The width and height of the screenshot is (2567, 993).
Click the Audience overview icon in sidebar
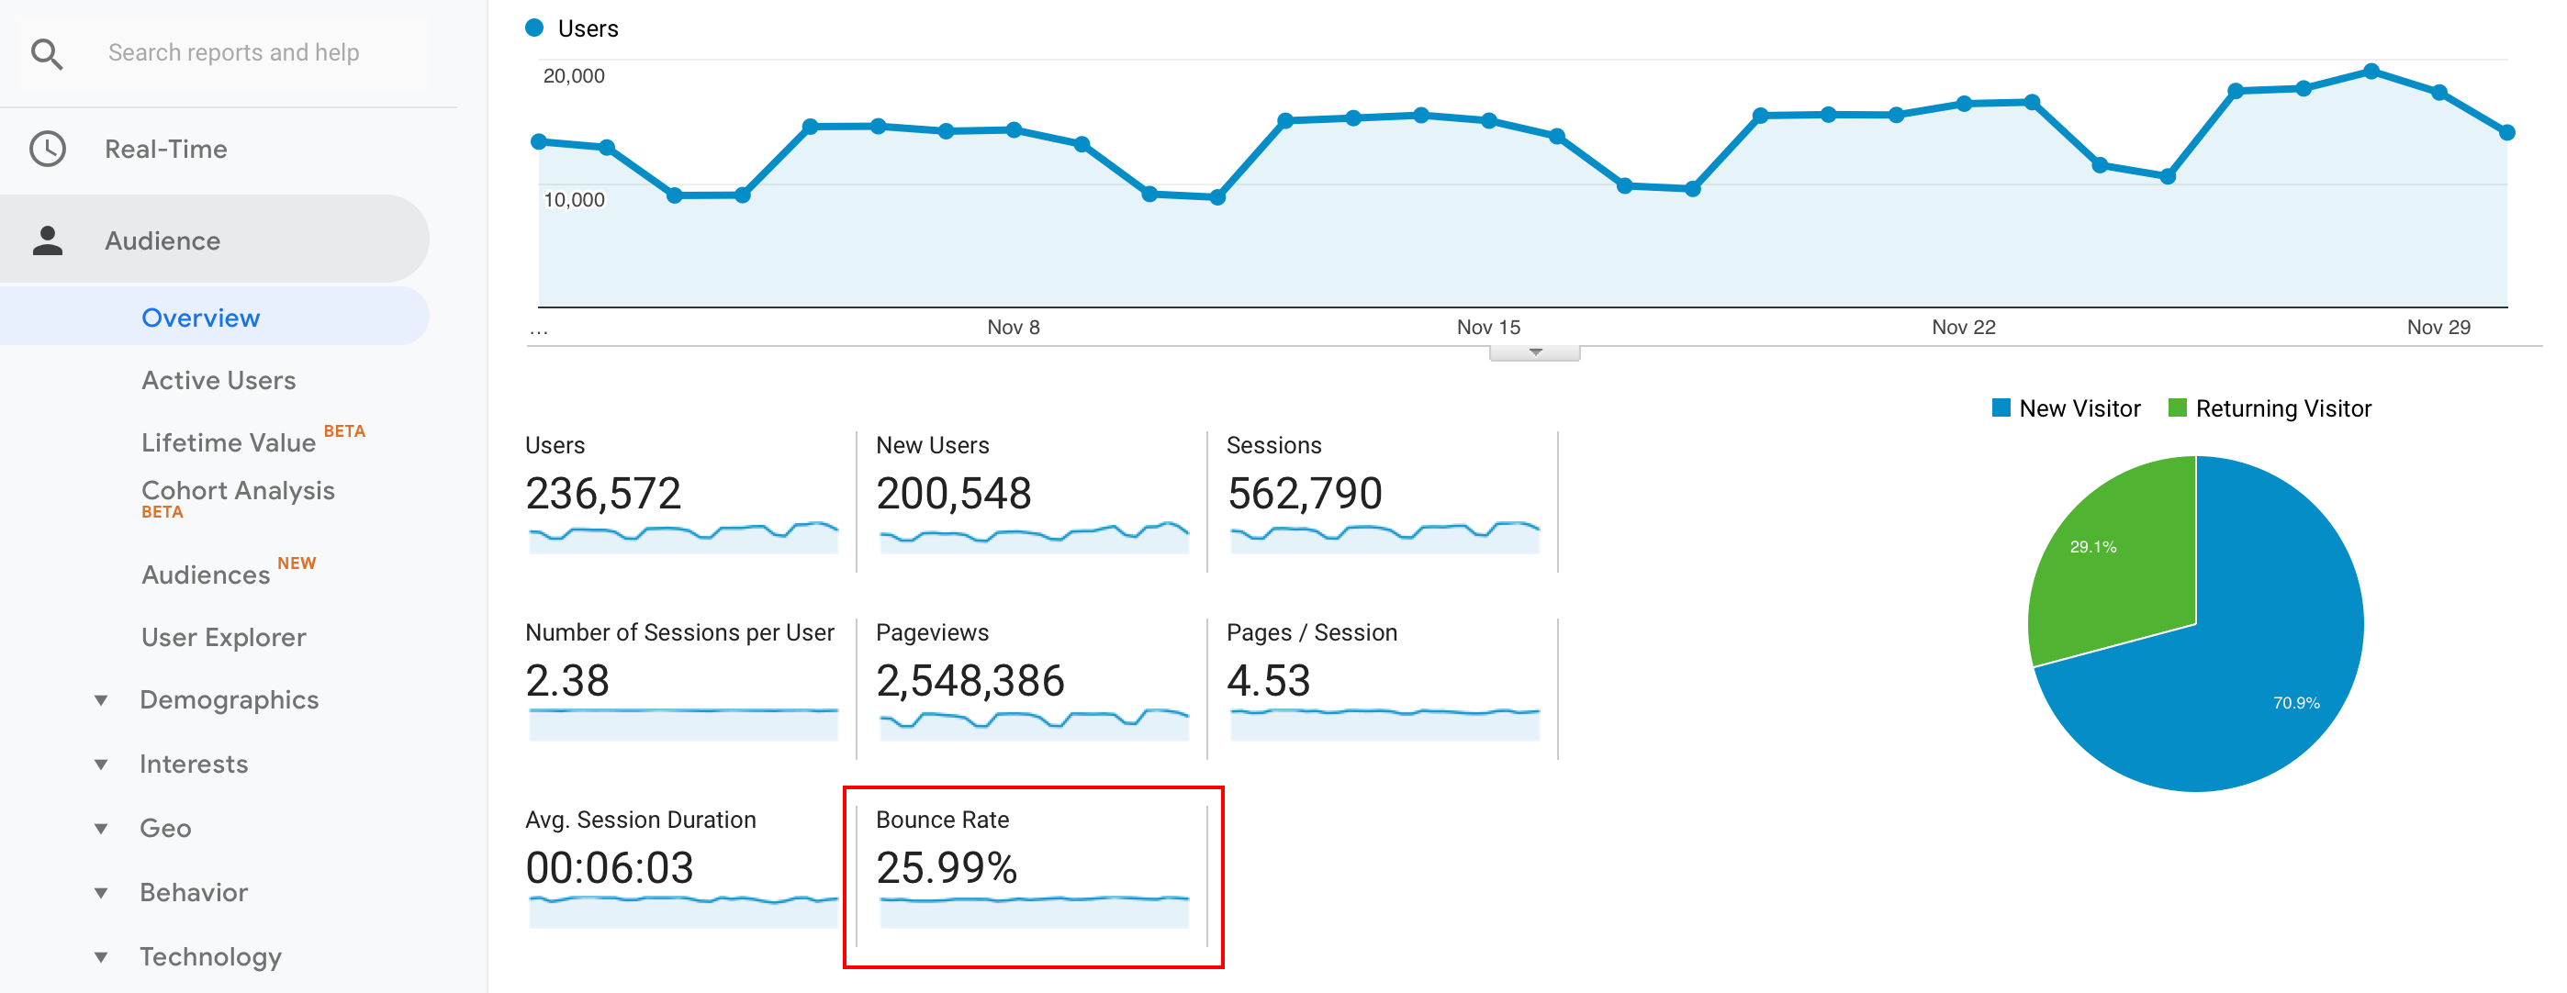(49, 240)
